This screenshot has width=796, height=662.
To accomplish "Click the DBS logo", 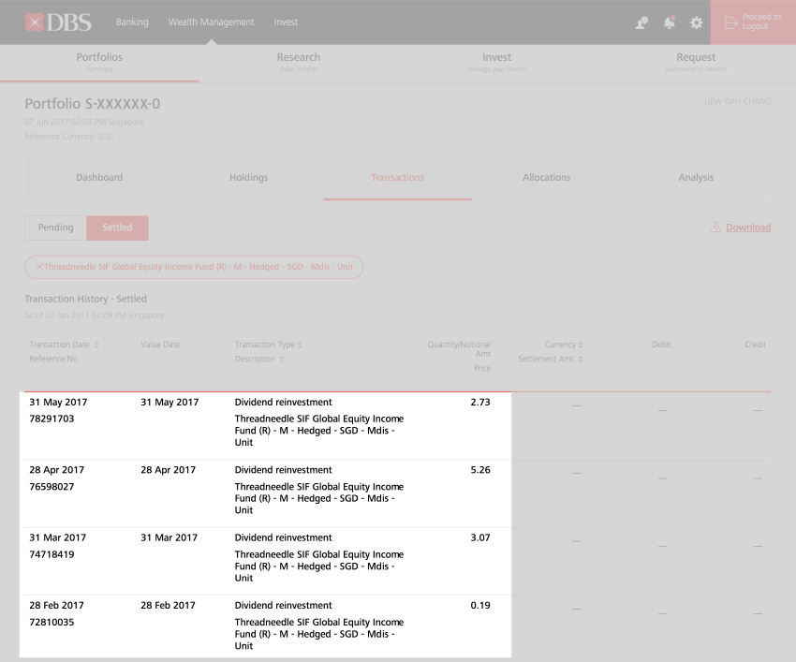I will click(x=58, y=22).
